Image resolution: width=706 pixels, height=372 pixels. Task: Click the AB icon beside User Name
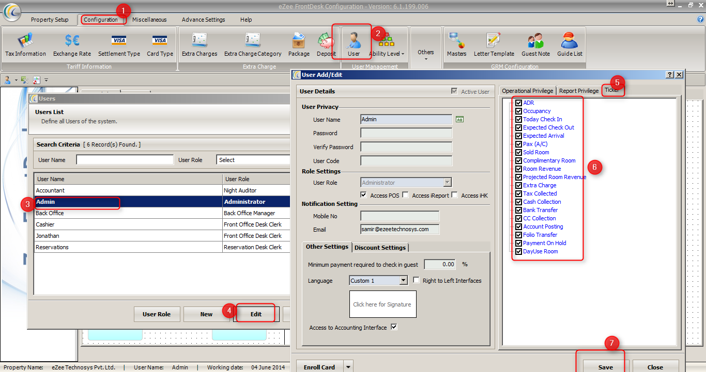point(459,119)
